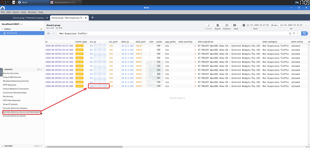Select dest_port value 49579

click(139, 86)
